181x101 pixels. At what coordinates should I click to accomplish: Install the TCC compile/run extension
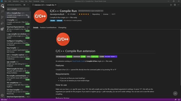27,87
